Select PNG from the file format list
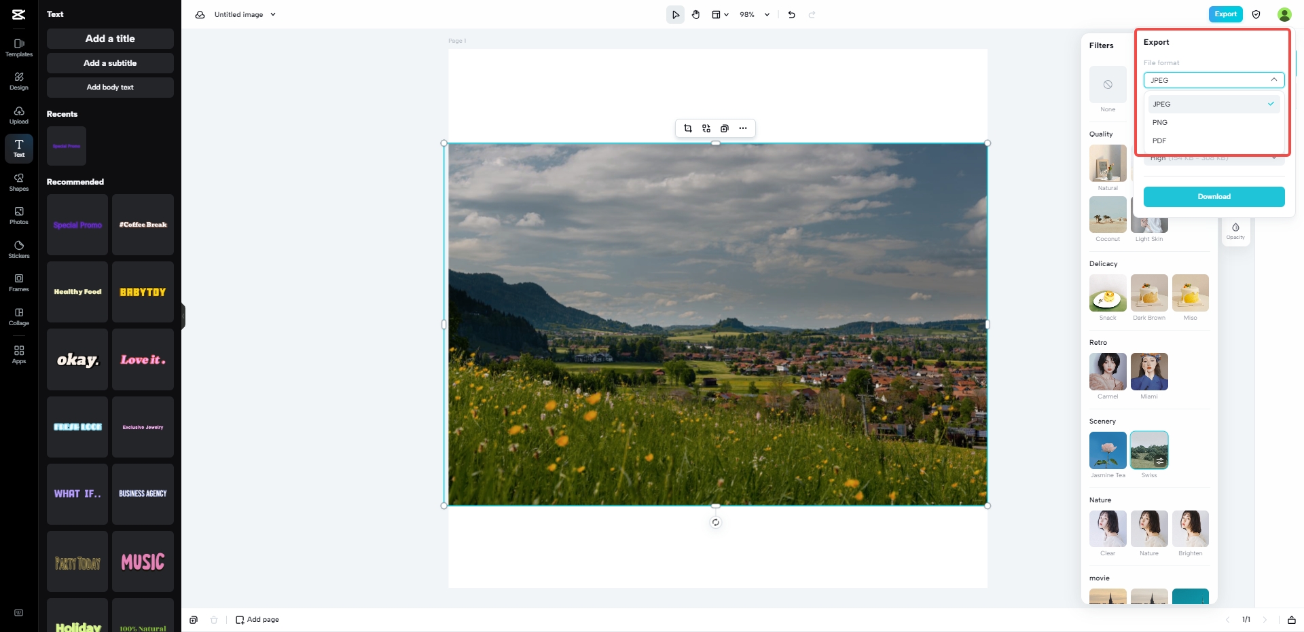The width and height of the screenshot is (1304, 632). pyautogui.click(x=1214, y=122)
